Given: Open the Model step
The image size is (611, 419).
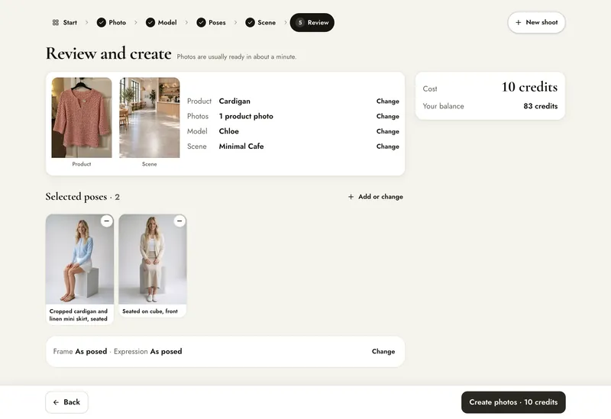Looking at the screenshot, I should (x=161, y=23).
